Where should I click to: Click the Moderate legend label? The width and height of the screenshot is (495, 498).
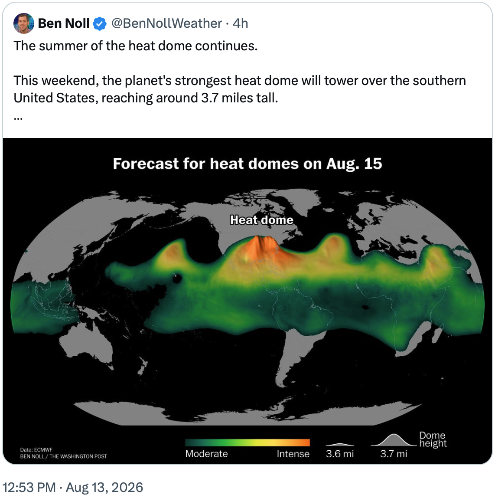coord(206,454)
